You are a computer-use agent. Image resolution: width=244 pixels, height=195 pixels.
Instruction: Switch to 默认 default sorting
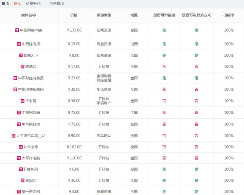click(17, 3)
